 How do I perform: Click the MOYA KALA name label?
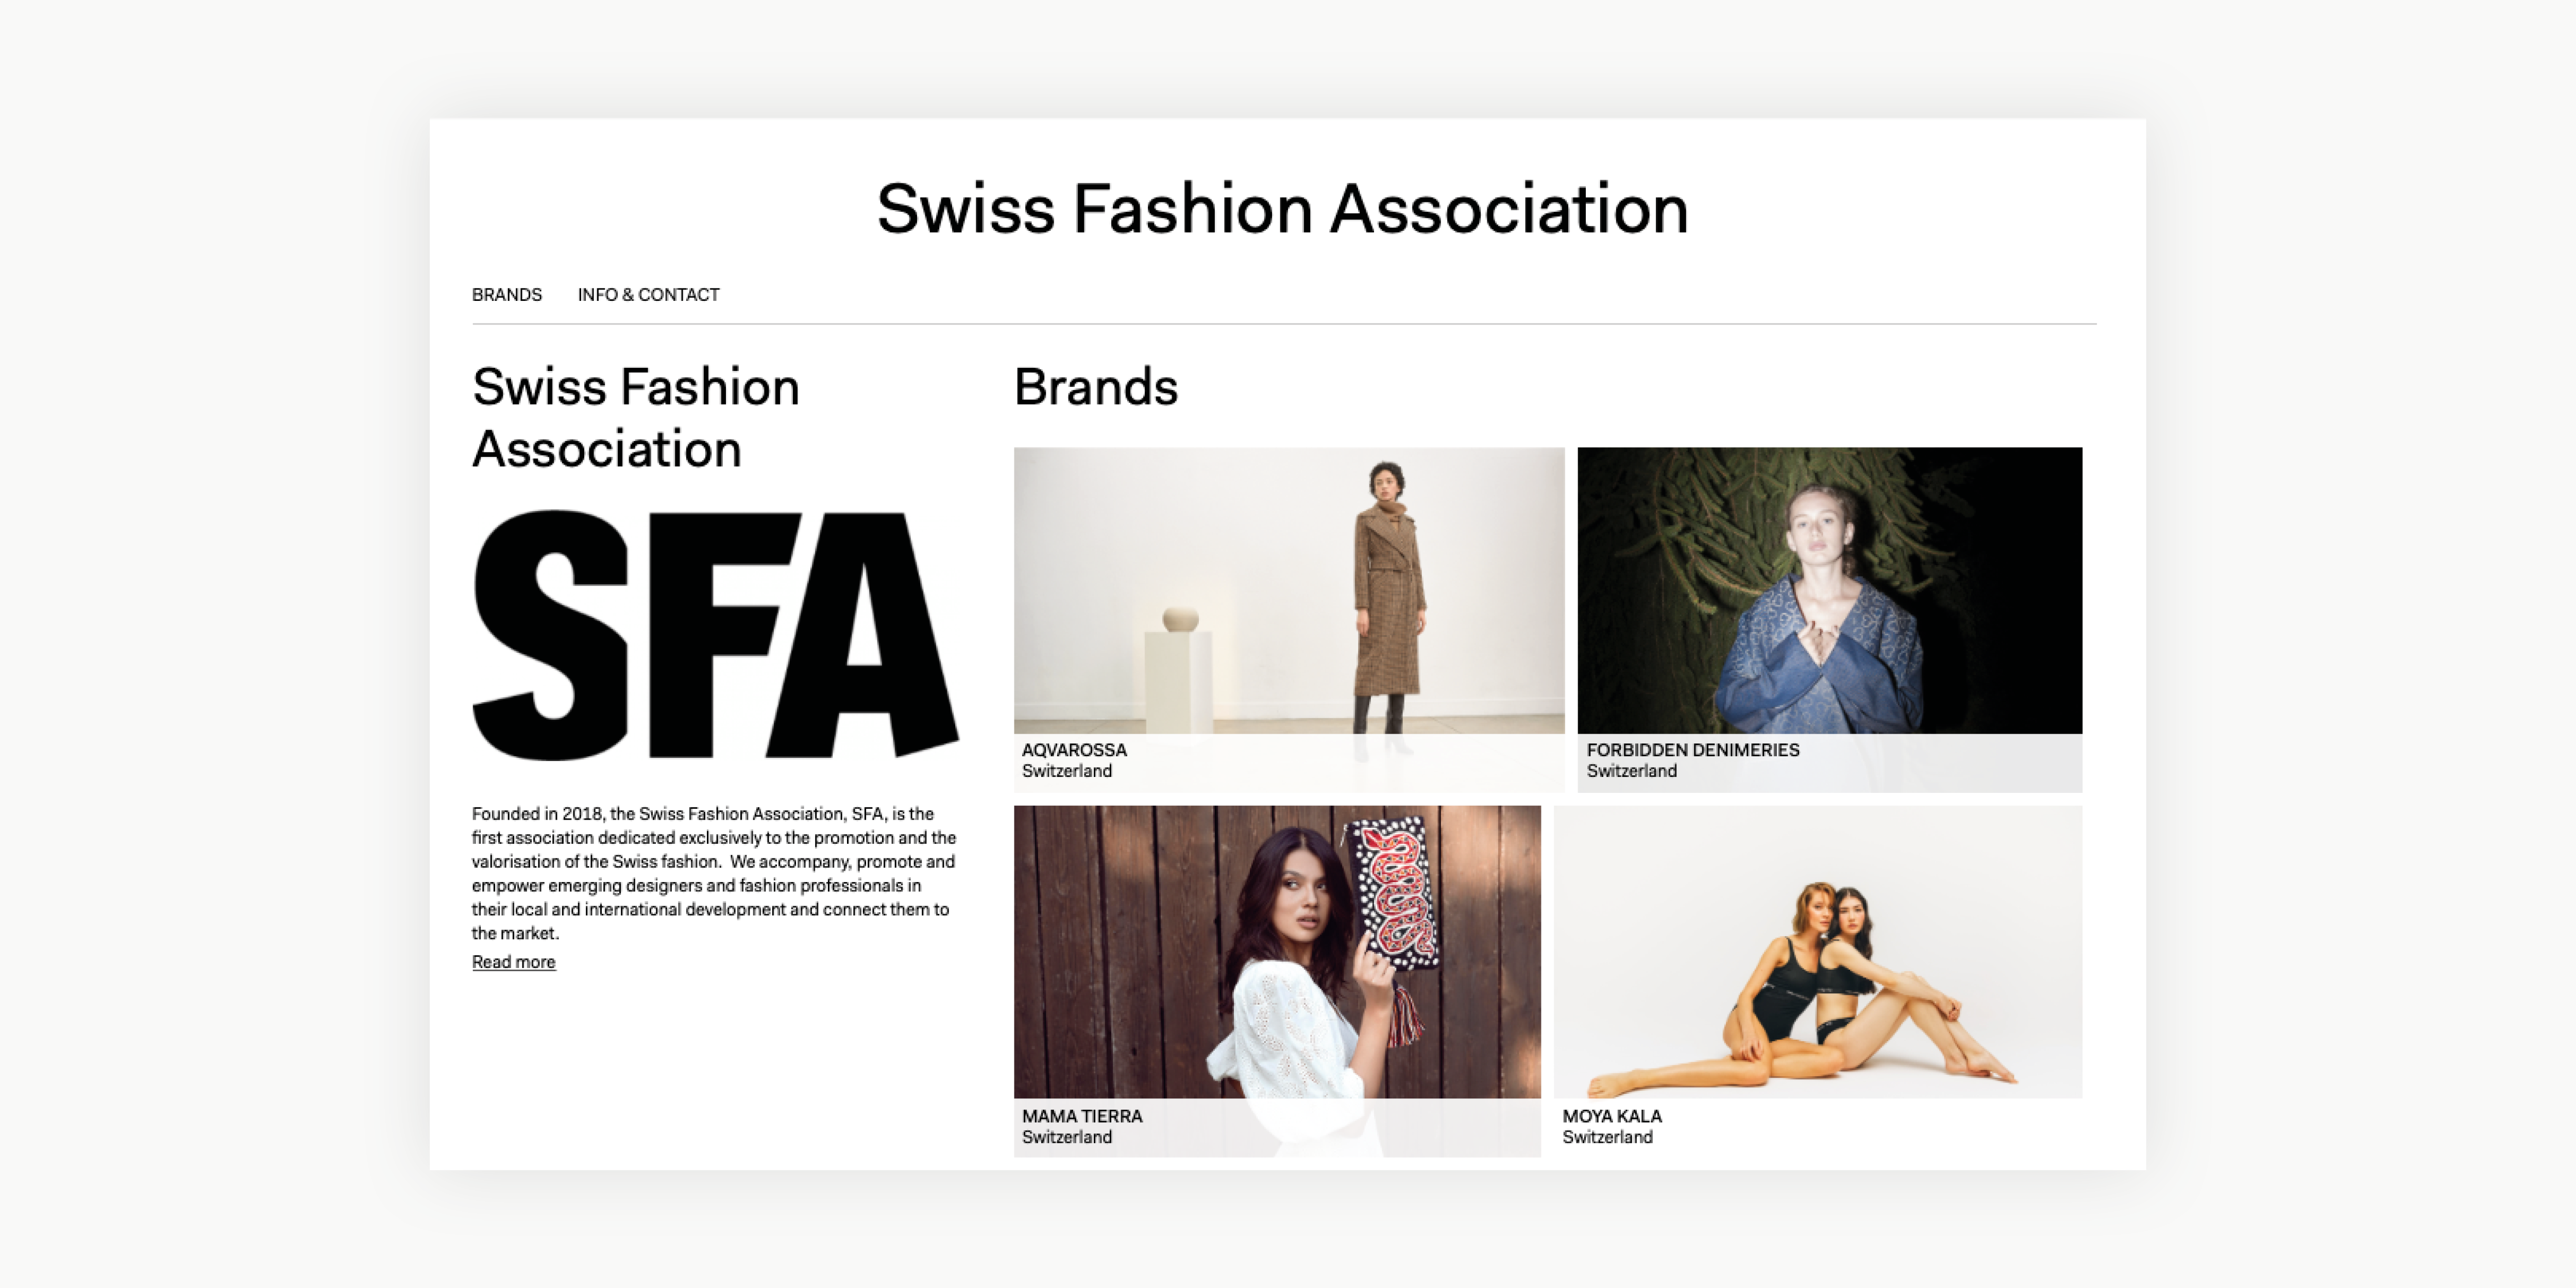pyautogui.click(x=1612, y=1116)
